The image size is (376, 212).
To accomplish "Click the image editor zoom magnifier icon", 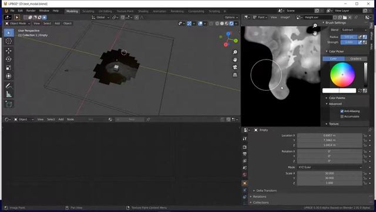I will [315, 25].
